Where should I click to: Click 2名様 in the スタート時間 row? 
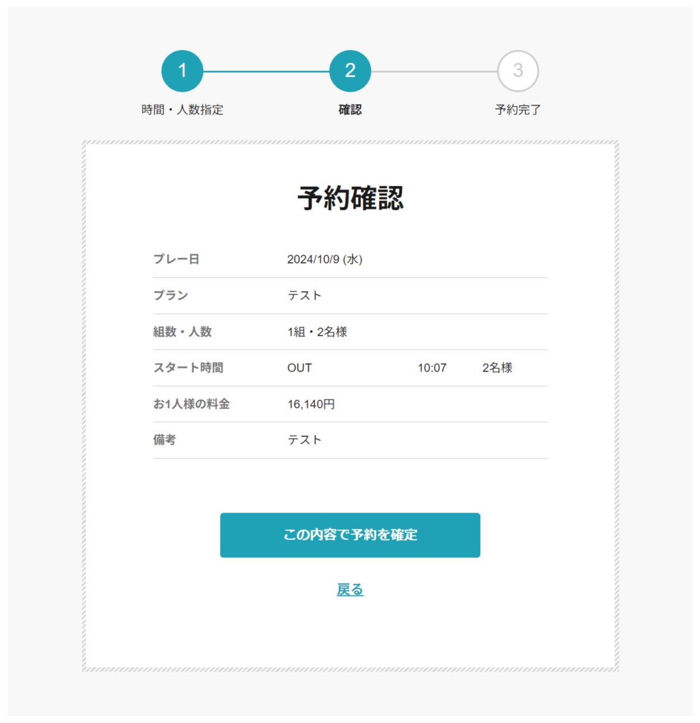coord(497,368)
